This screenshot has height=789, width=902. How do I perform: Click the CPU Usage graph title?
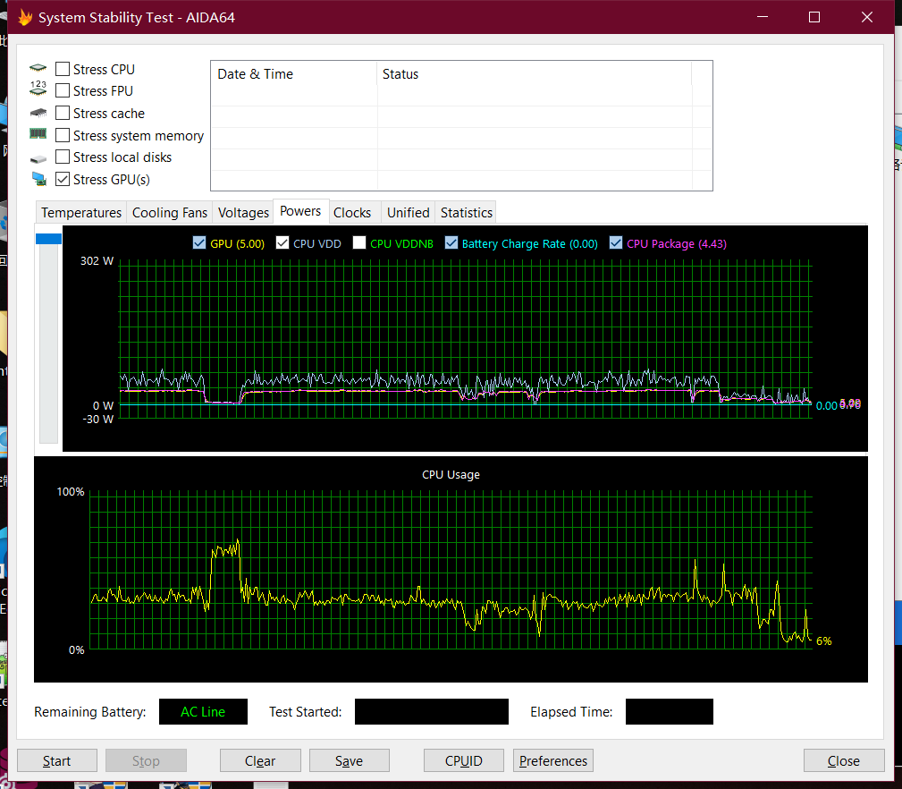(x=451, y=475)
